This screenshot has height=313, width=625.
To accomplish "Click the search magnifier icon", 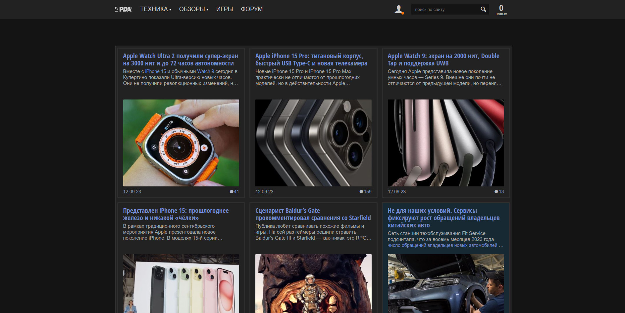I will [483, 9].
